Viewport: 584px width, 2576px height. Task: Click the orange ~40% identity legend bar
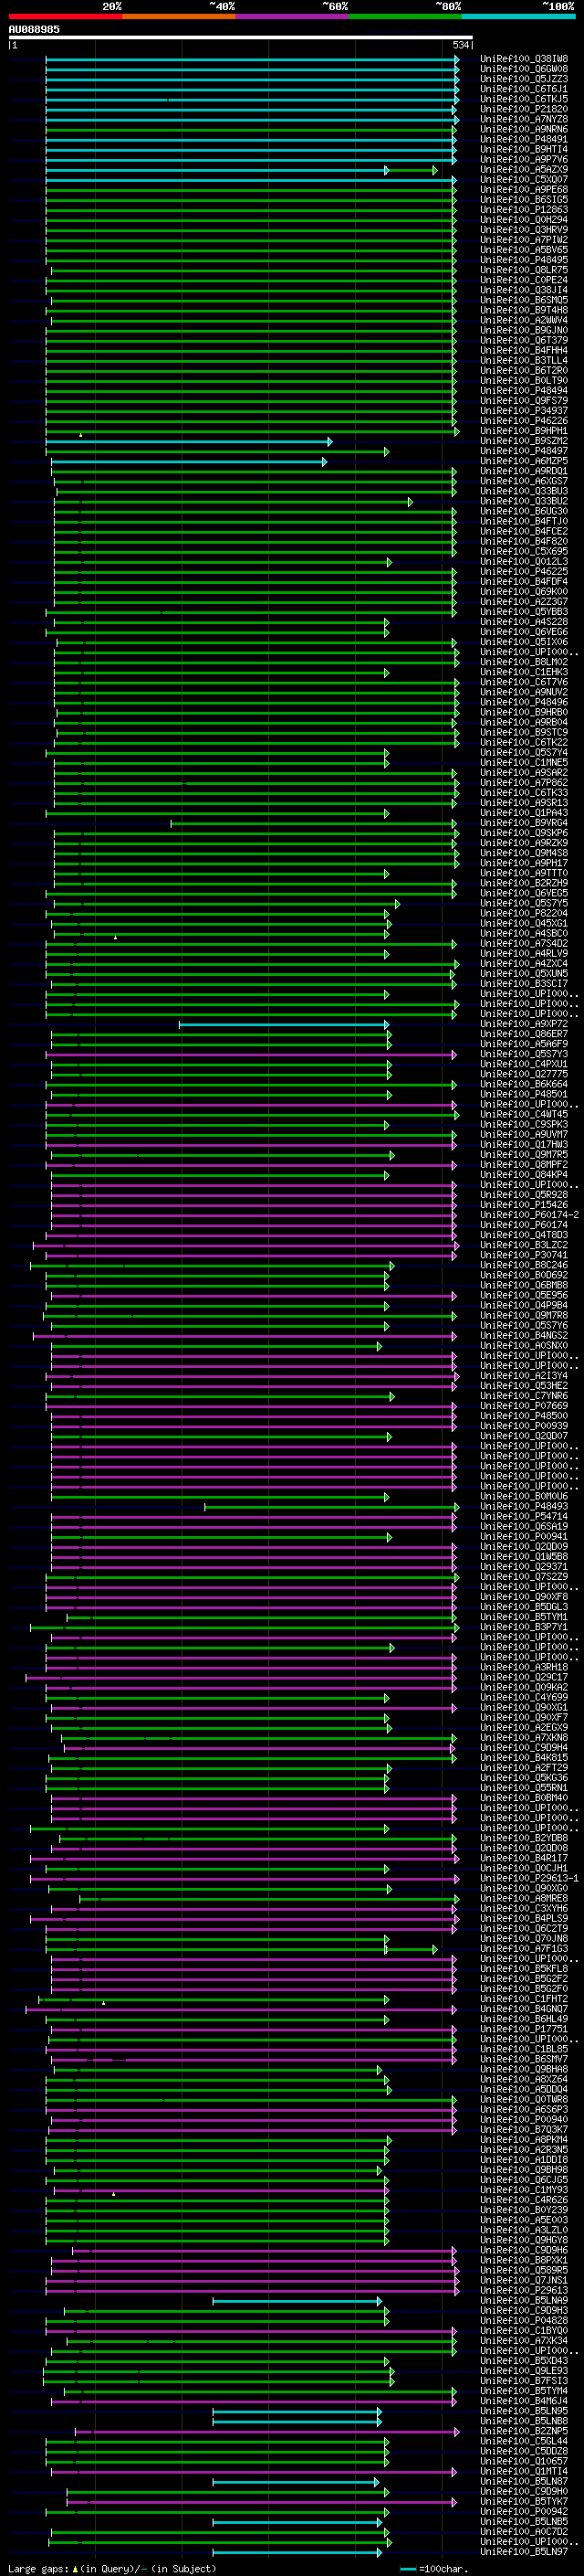tap(179, 16)
